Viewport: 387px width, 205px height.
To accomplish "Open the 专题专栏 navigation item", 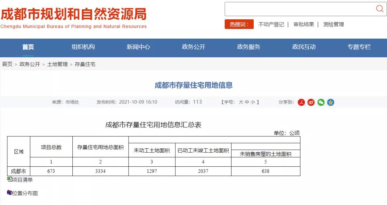I will pos(359,47).
